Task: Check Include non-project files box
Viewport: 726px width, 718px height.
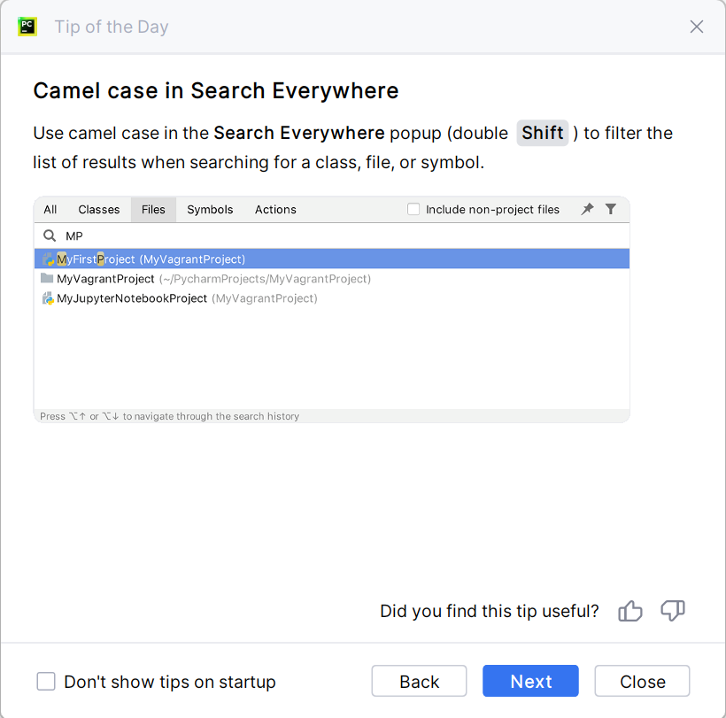Action: [x=413, y=210]
